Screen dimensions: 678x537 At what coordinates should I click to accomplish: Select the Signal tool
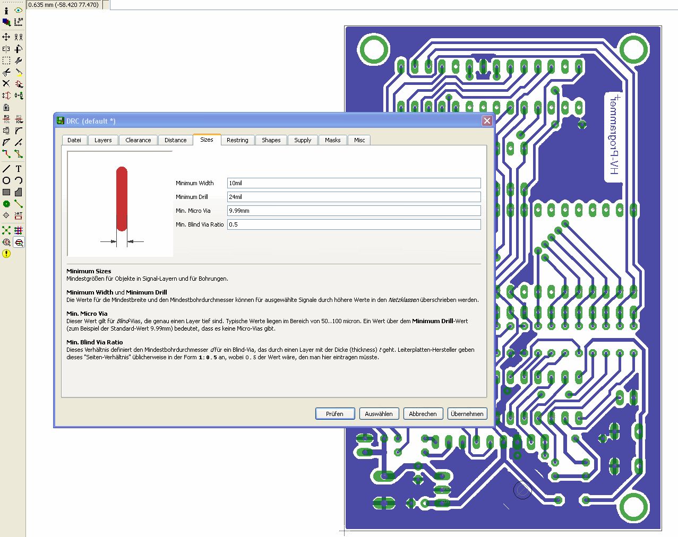point(19,204)
